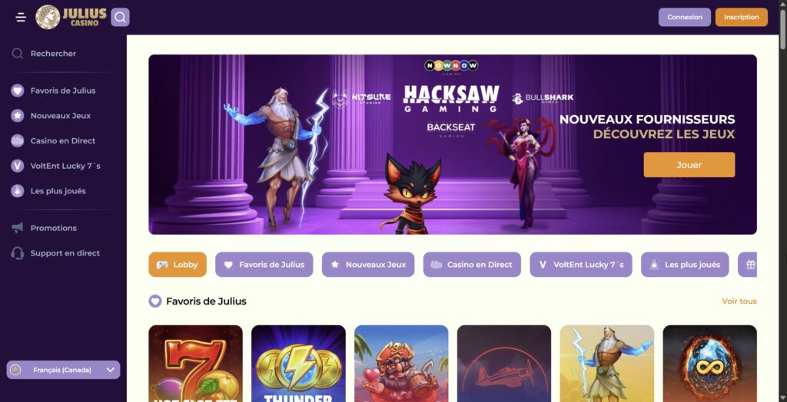The image size is (787, 402).
Task: Open the Casino en Direct tab
Action: [x=472, y=265]
